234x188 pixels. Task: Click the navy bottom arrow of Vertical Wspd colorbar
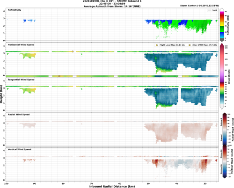[225, 176]
